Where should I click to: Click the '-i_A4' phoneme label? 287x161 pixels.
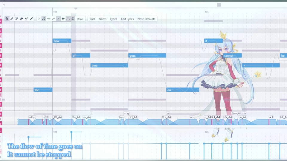[208, 117]
